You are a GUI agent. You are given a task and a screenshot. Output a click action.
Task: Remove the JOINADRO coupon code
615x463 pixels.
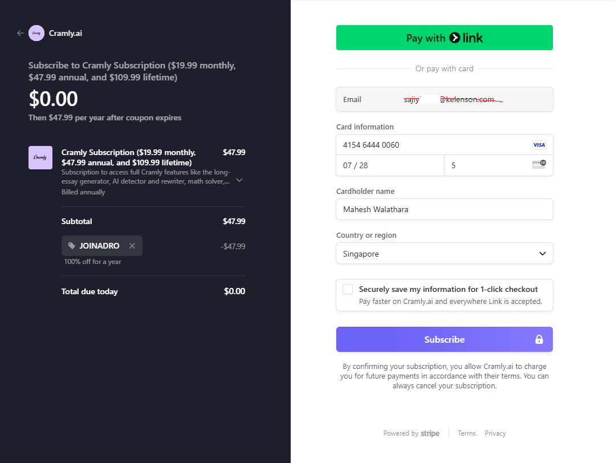pos(132,246)
